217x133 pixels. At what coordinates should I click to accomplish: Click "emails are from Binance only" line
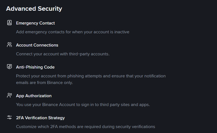(44, 83)
